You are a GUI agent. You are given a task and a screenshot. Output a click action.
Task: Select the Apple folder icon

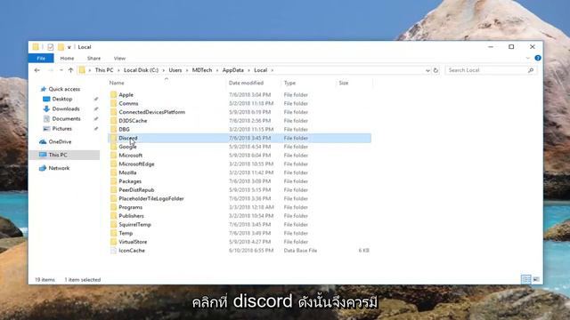click(x=113, y=95)
